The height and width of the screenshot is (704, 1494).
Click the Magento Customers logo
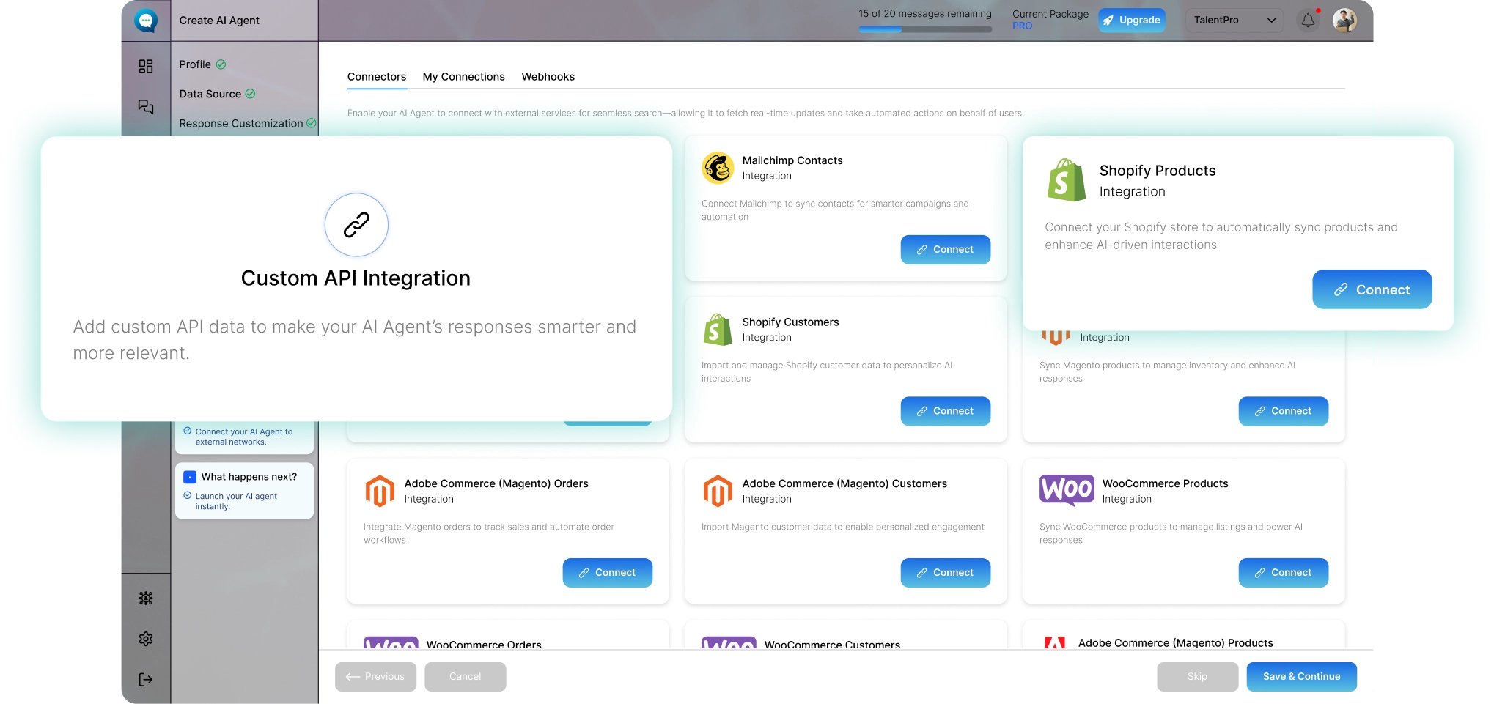[x=718, y=491]
